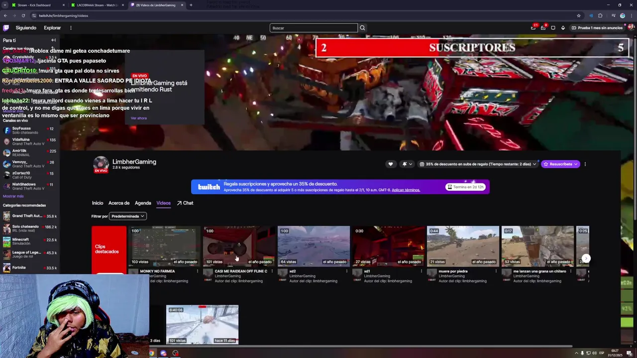Open League of Legends recommended category
The width and height of the screenshot is (637, 358).
pos(30,255)
